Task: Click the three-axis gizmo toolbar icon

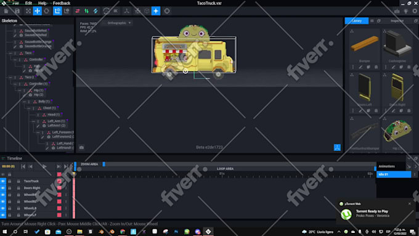Action: click(127, 11)
